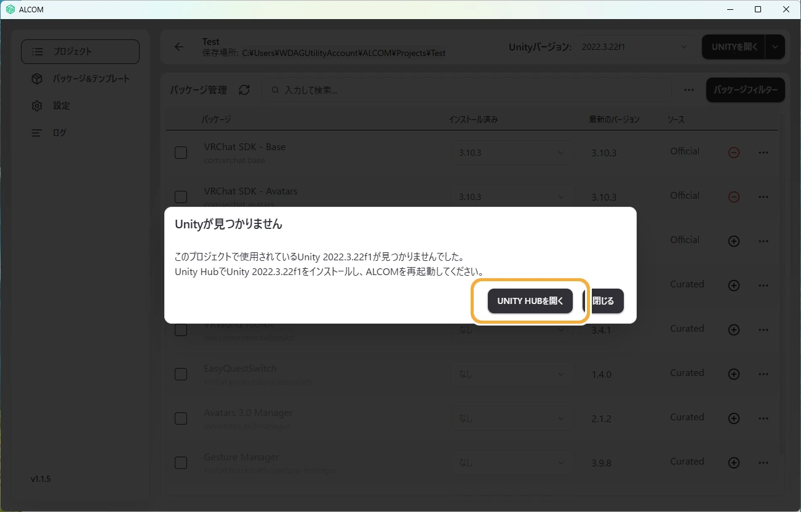This screenshot has width=801, height=512.
Task: Open the VRChat SDK - Avatars version dropdown
Action: click(511, 197)
